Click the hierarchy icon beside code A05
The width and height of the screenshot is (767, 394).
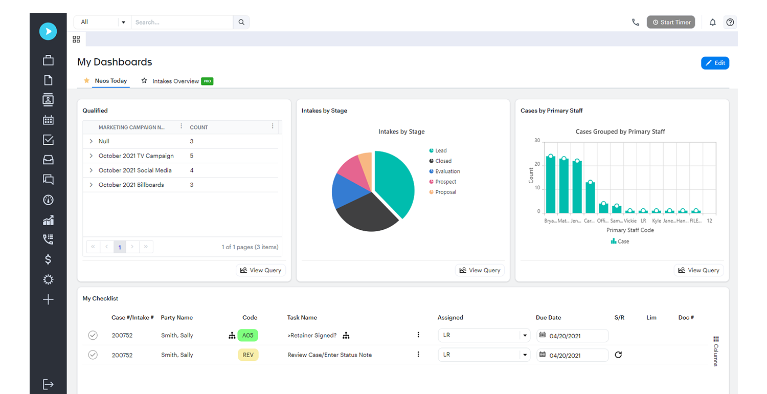tap(232, 335)
